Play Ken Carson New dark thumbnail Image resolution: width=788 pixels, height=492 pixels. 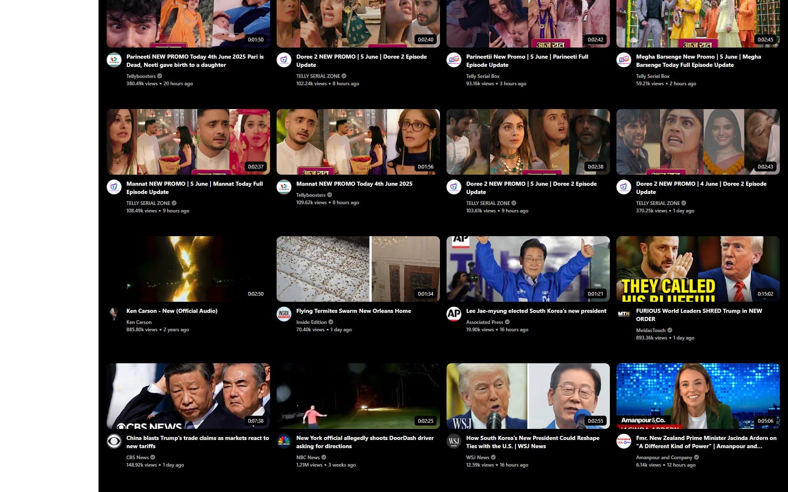(188, 269)
